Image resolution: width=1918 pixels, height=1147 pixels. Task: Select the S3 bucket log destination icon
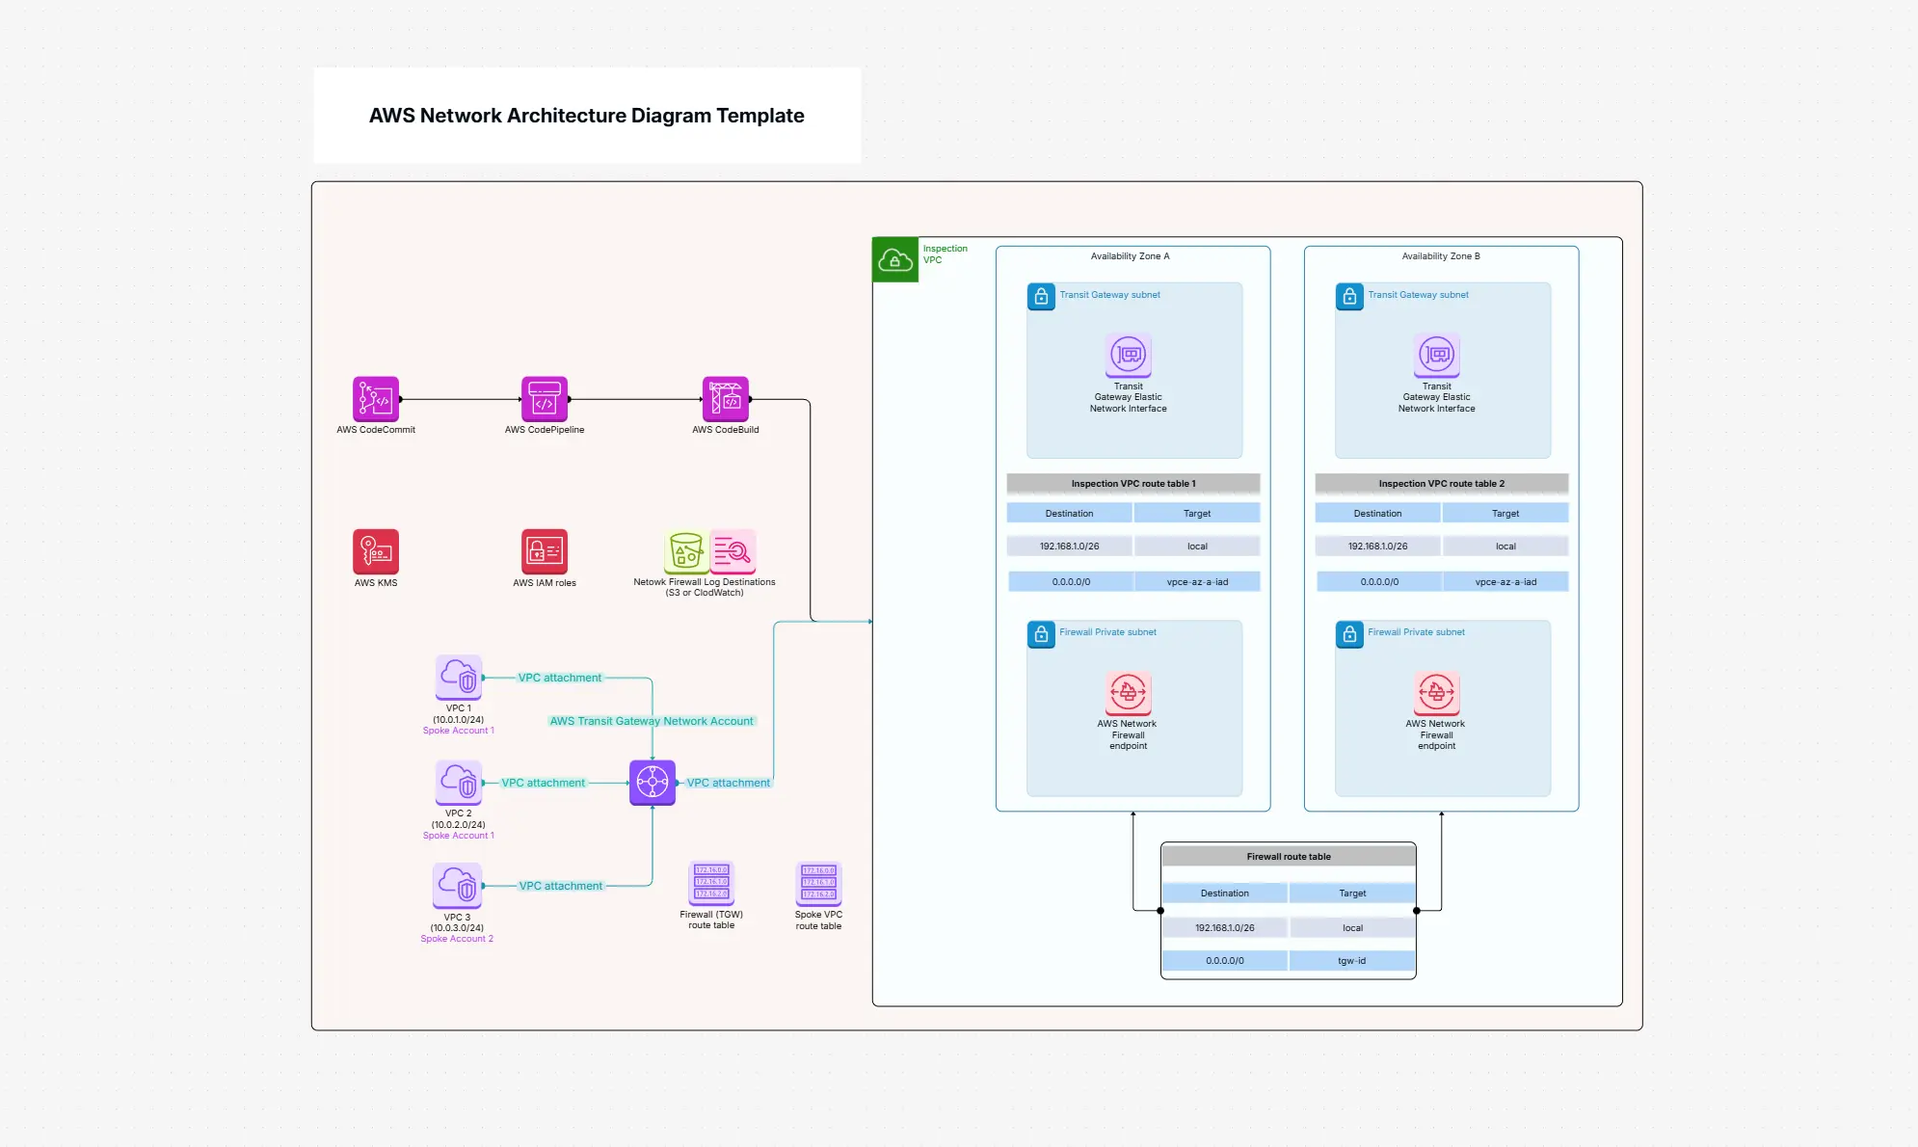click(x=686, y=551)
